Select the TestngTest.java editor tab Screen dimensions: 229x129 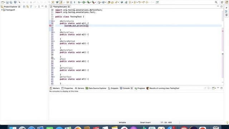click(x=60, y=7)
